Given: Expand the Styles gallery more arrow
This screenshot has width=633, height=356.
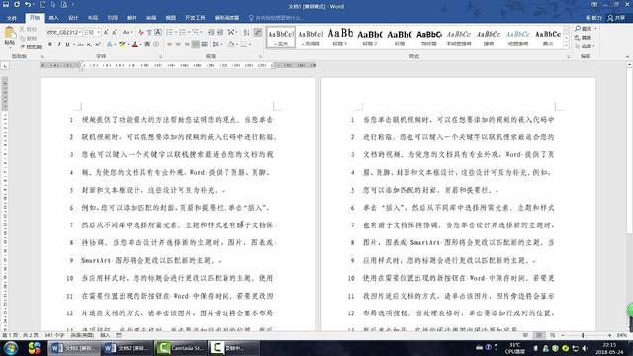Looking at the screenshot, I should click(566, 45).
